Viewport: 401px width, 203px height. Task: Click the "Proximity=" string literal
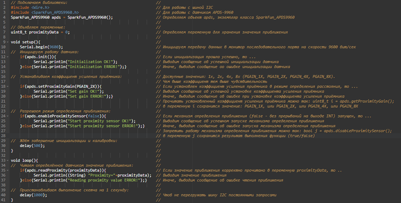tap(102, 176)
